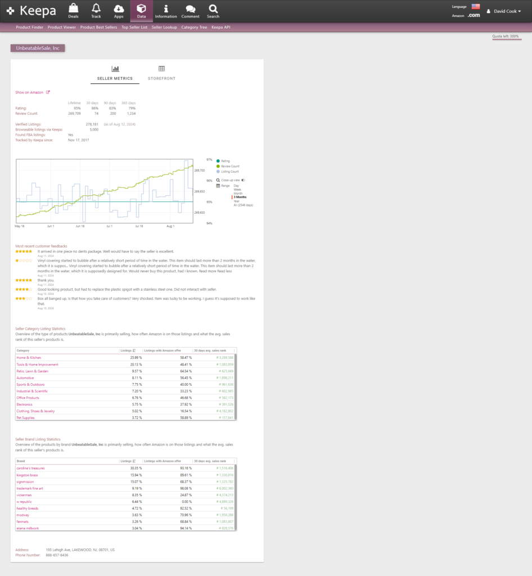Image resolution: width=532 pixels, height=576 pixels.
Task: Open healthy breeds brand
Action: (27, 508)
